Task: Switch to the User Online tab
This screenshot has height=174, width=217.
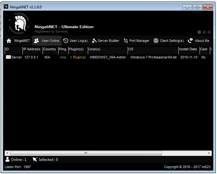Action: coord(47,41)
